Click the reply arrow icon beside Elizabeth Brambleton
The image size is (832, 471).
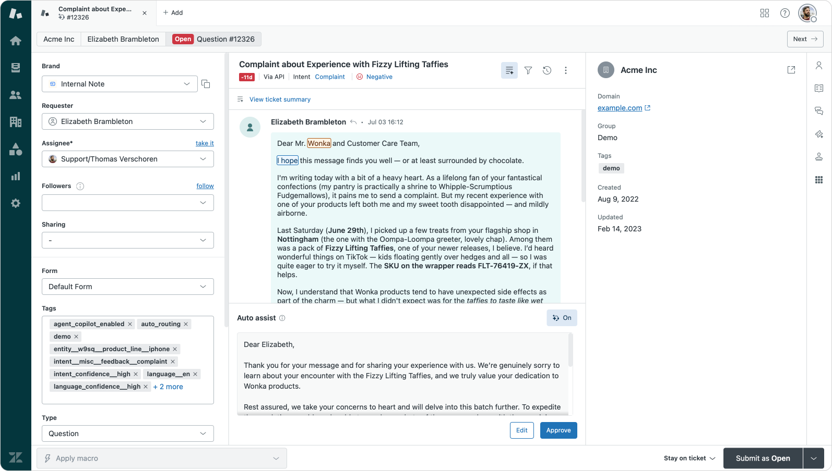tap(353, 122)
